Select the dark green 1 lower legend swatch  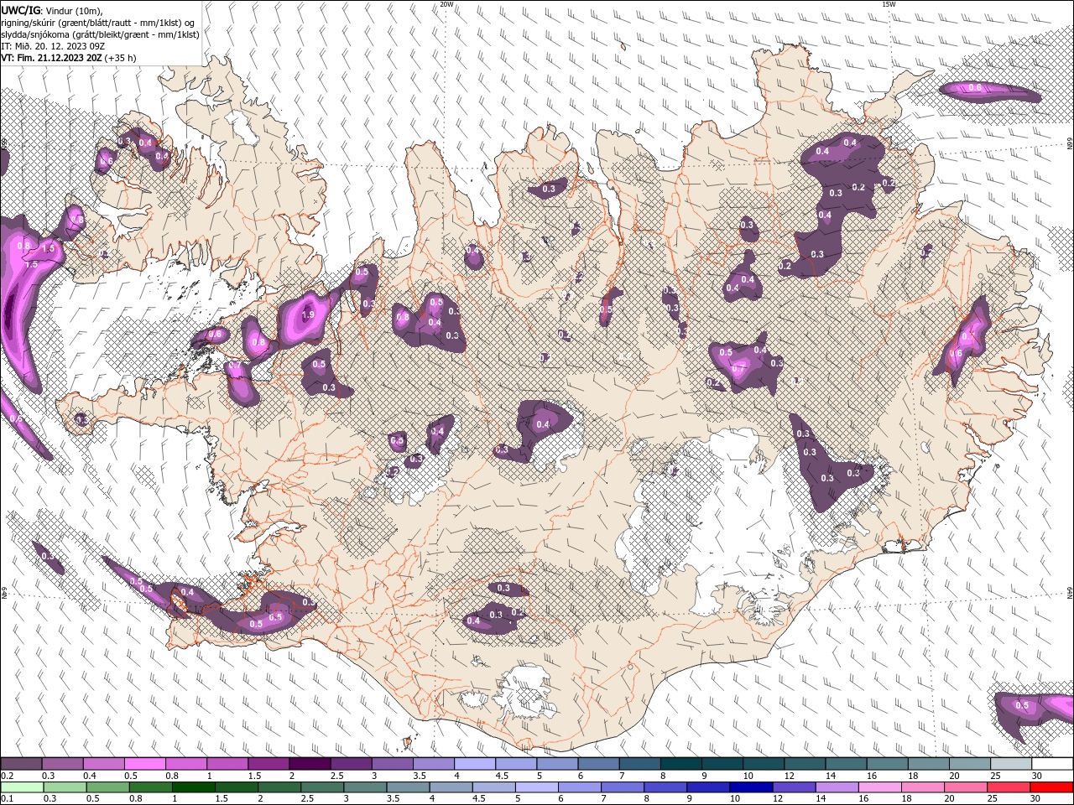pyautogui.click(x=193, y=787)
